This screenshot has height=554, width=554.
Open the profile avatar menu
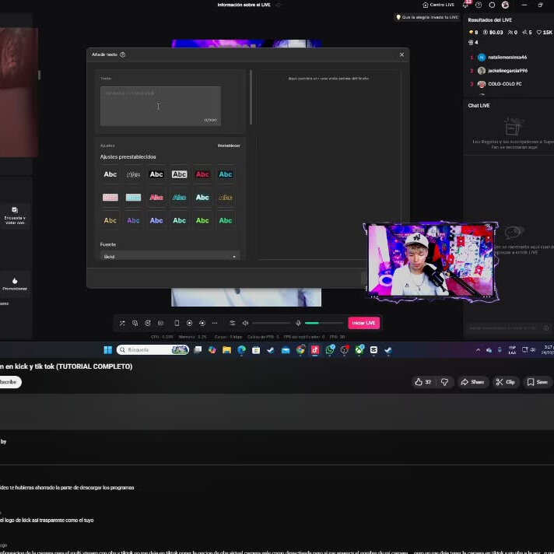[506, 5]
